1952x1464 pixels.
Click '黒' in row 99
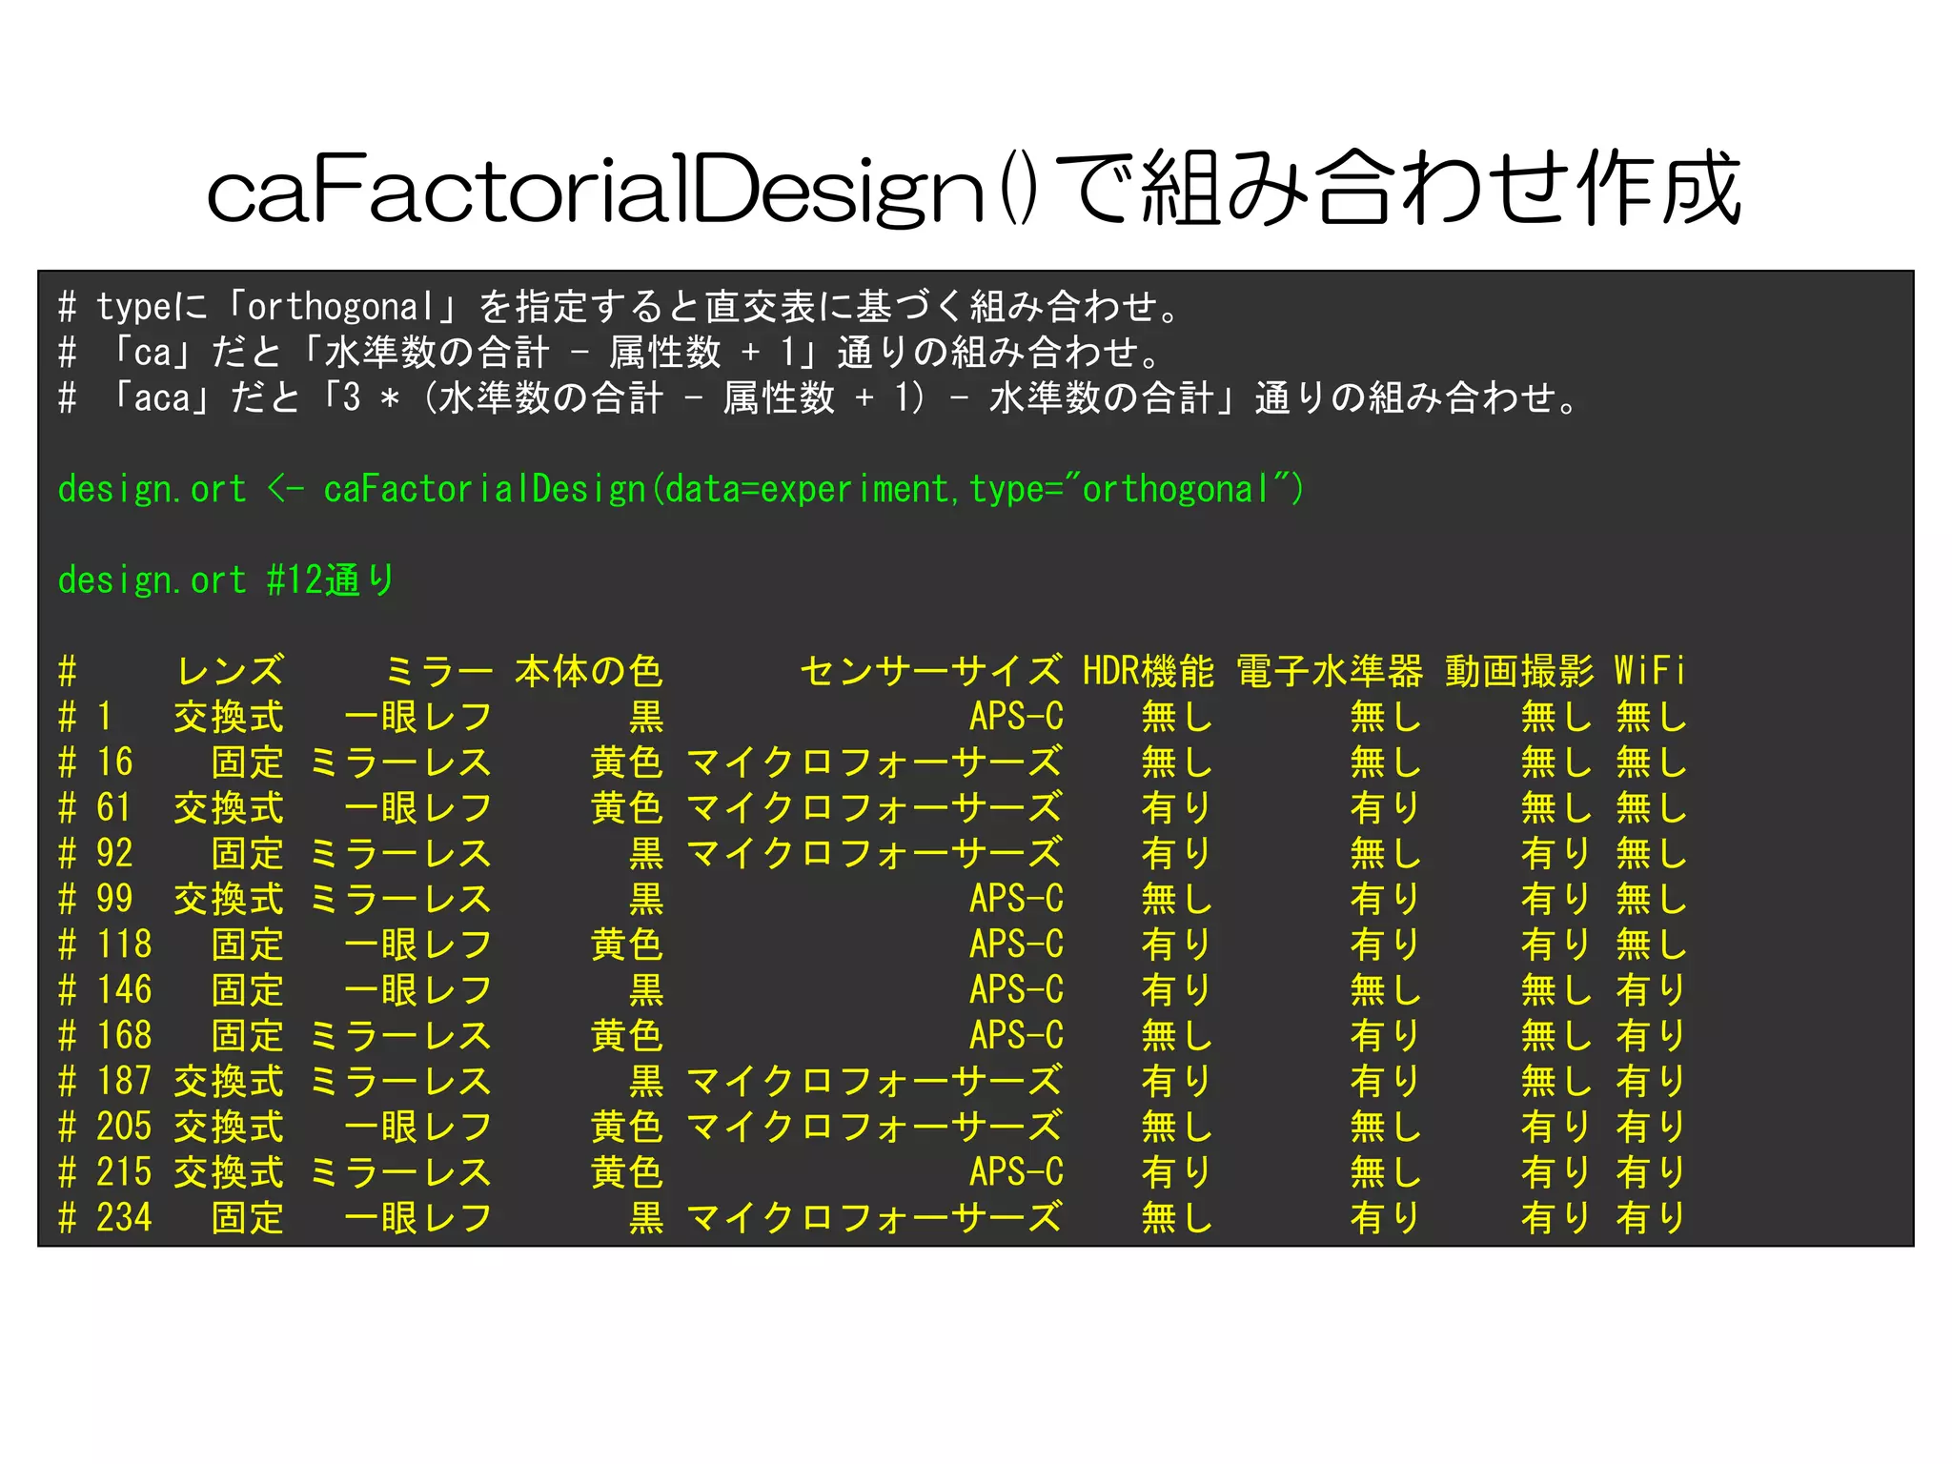click(x=646, y=900)
